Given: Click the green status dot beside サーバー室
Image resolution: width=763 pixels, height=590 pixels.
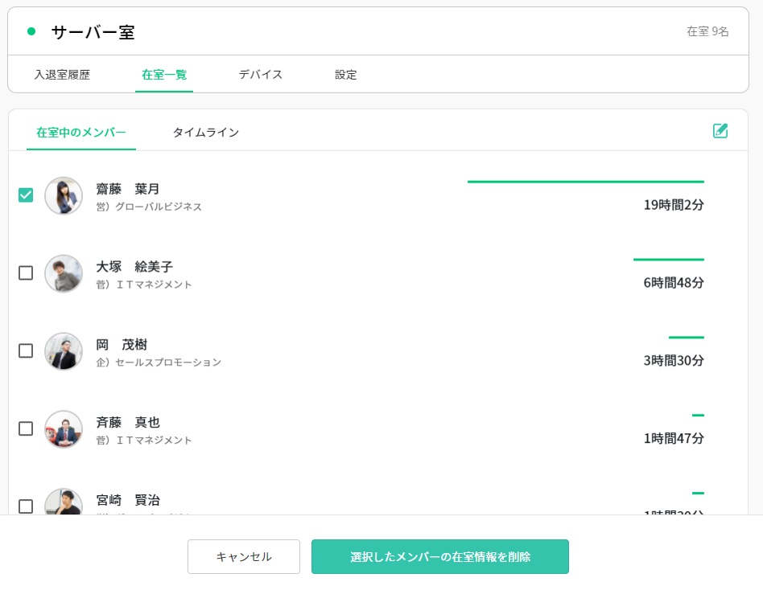Looking at the screenshot, I should click(x=31, y=32).
